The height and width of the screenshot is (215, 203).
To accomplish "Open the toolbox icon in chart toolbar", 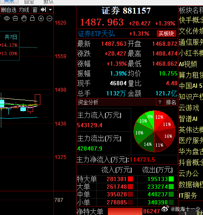I will pos(15,18).
